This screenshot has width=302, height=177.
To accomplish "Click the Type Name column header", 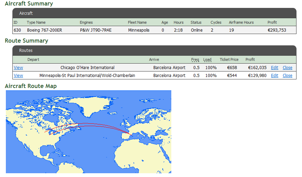I will (36, 22).
